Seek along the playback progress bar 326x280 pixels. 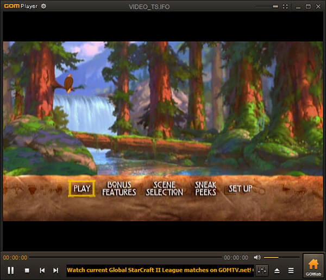tap(126, 258)
